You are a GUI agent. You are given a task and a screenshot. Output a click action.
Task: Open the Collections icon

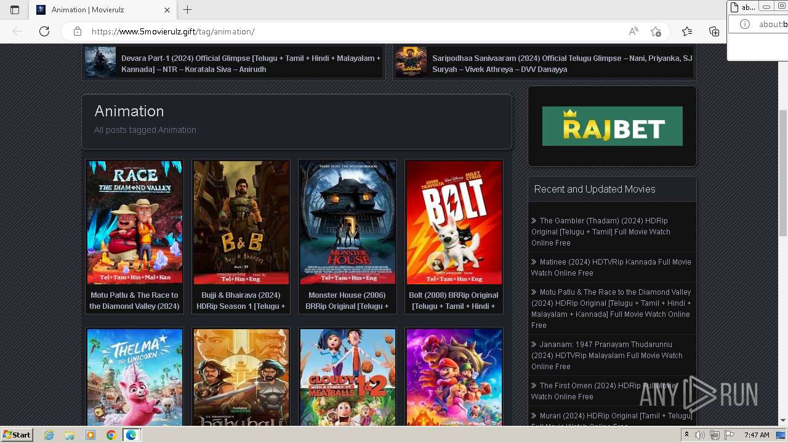[x=714, y=31]
